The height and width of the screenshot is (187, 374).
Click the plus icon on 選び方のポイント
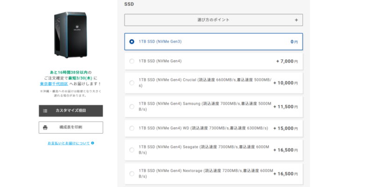coord(296,20)
